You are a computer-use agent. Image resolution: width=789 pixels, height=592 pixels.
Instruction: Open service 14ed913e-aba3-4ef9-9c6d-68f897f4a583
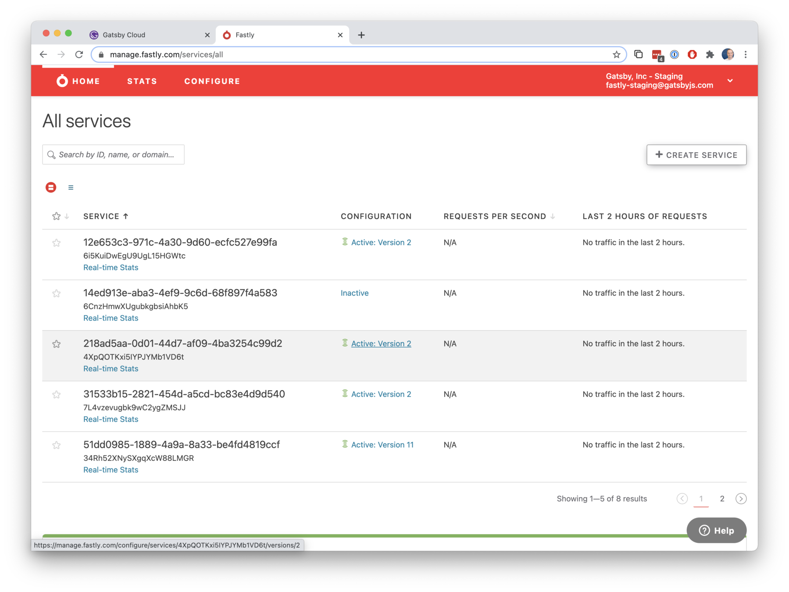pyautogui.click(x=180, y=293)
